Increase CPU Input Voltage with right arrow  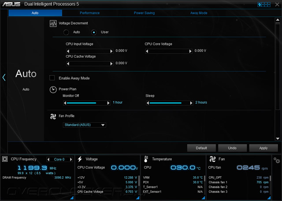(x=111, y=51)
